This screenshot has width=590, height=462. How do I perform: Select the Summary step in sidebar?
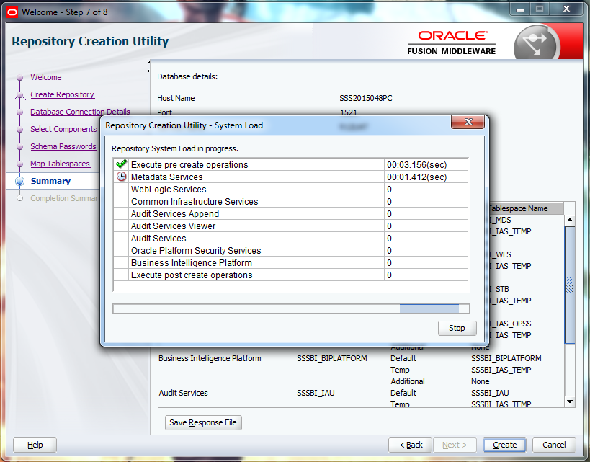(x=50, y=181)
